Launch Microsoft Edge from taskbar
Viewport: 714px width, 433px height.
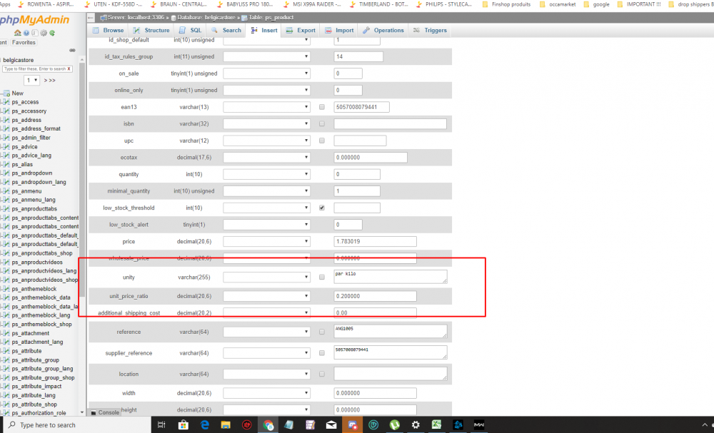pos(204,425)
